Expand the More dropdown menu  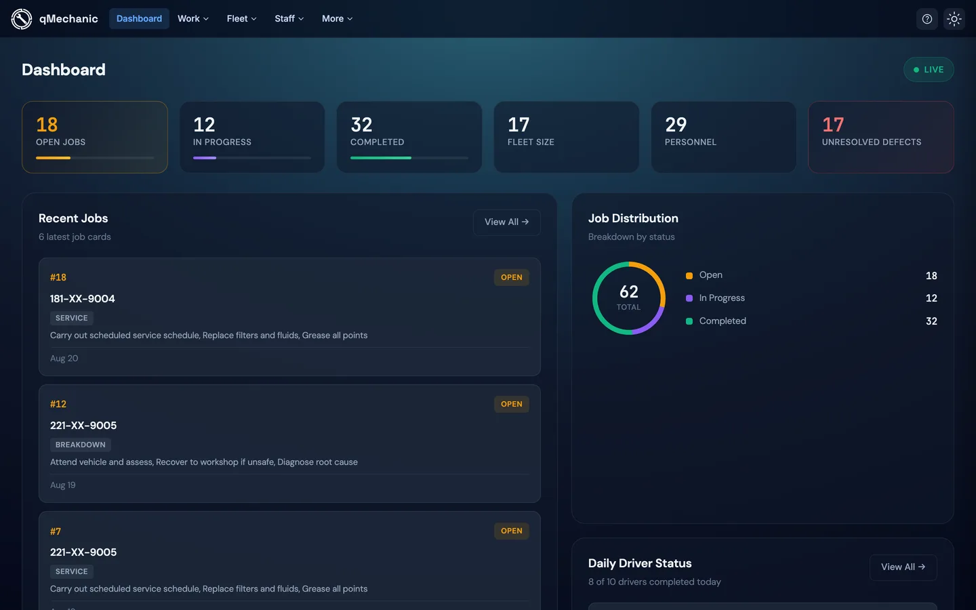pyautogui.click(x=337, y=19)
